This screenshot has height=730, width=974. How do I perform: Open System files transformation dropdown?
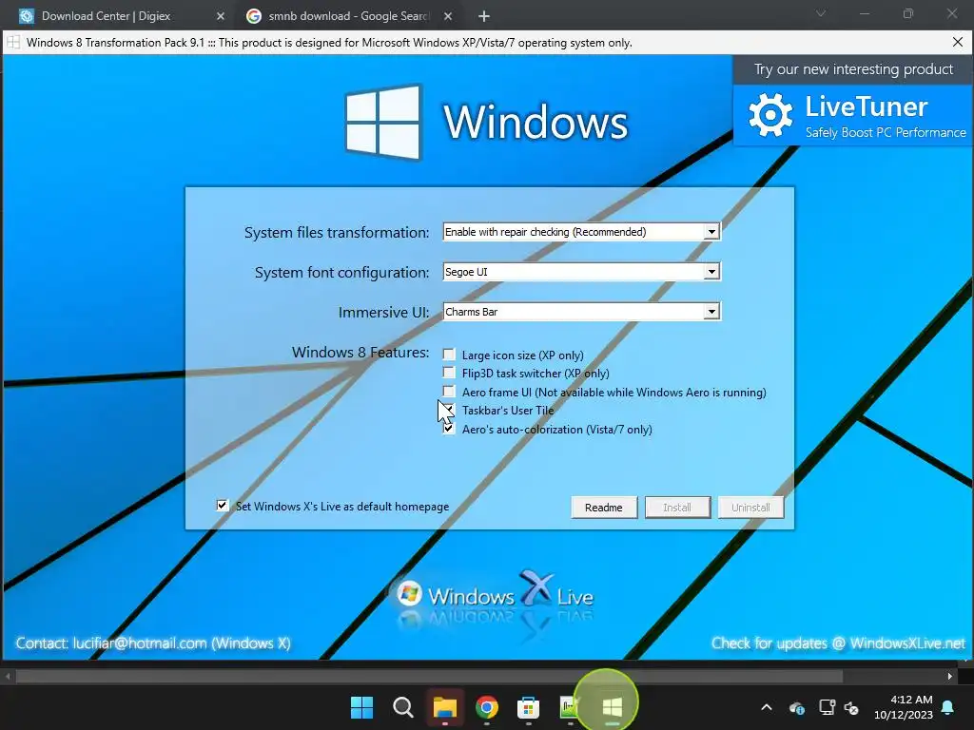click(x=711, y=232)
